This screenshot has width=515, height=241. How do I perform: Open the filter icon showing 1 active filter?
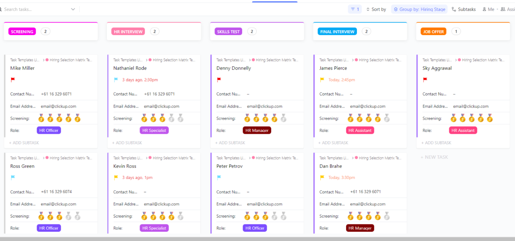click(x=354, y=9)
